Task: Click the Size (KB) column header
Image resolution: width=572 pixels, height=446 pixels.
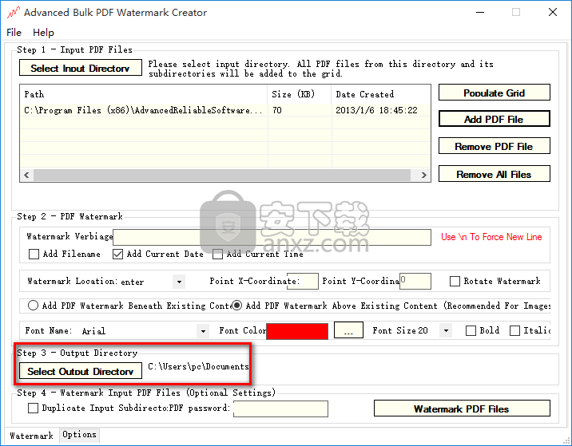Action: coord(299,94)
